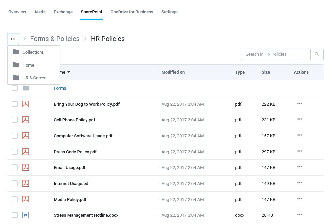This screenshot has width=335, height=224.
Task: Click folder icon next to HR & Career
Action: [16, 77]
